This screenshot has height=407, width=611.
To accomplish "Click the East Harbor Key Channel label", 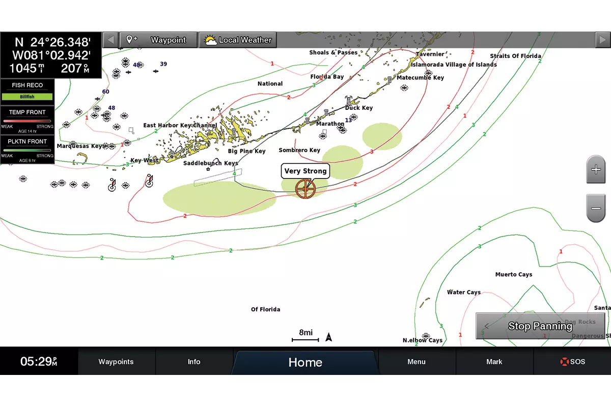I will [x=180, y=125].
